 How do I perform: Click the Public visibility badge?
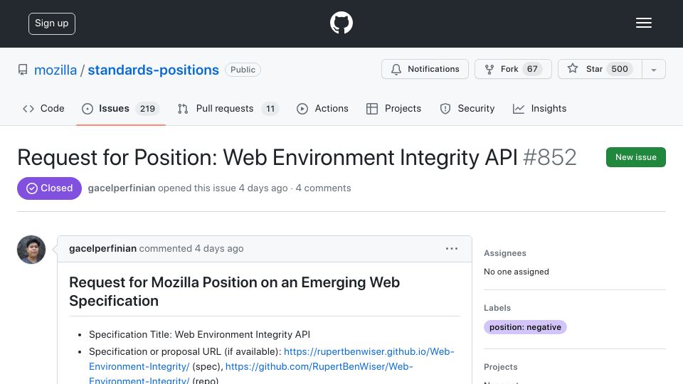[243, 70]
